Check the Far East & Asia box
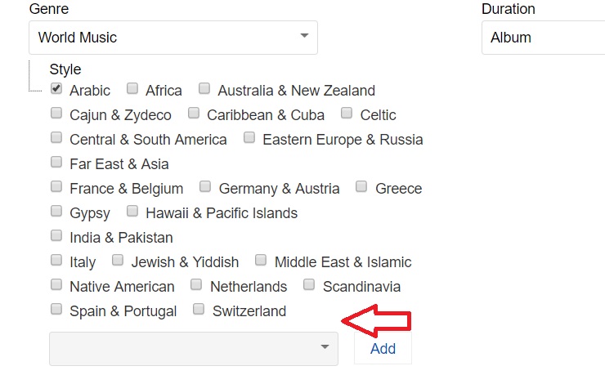This screenshot has width=605, height=384. (x=56, y=163)
